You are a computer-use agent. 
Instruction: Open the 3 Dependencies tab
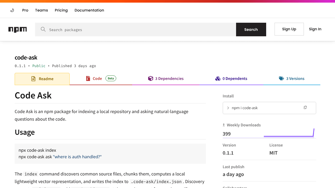tap(166, 79)
